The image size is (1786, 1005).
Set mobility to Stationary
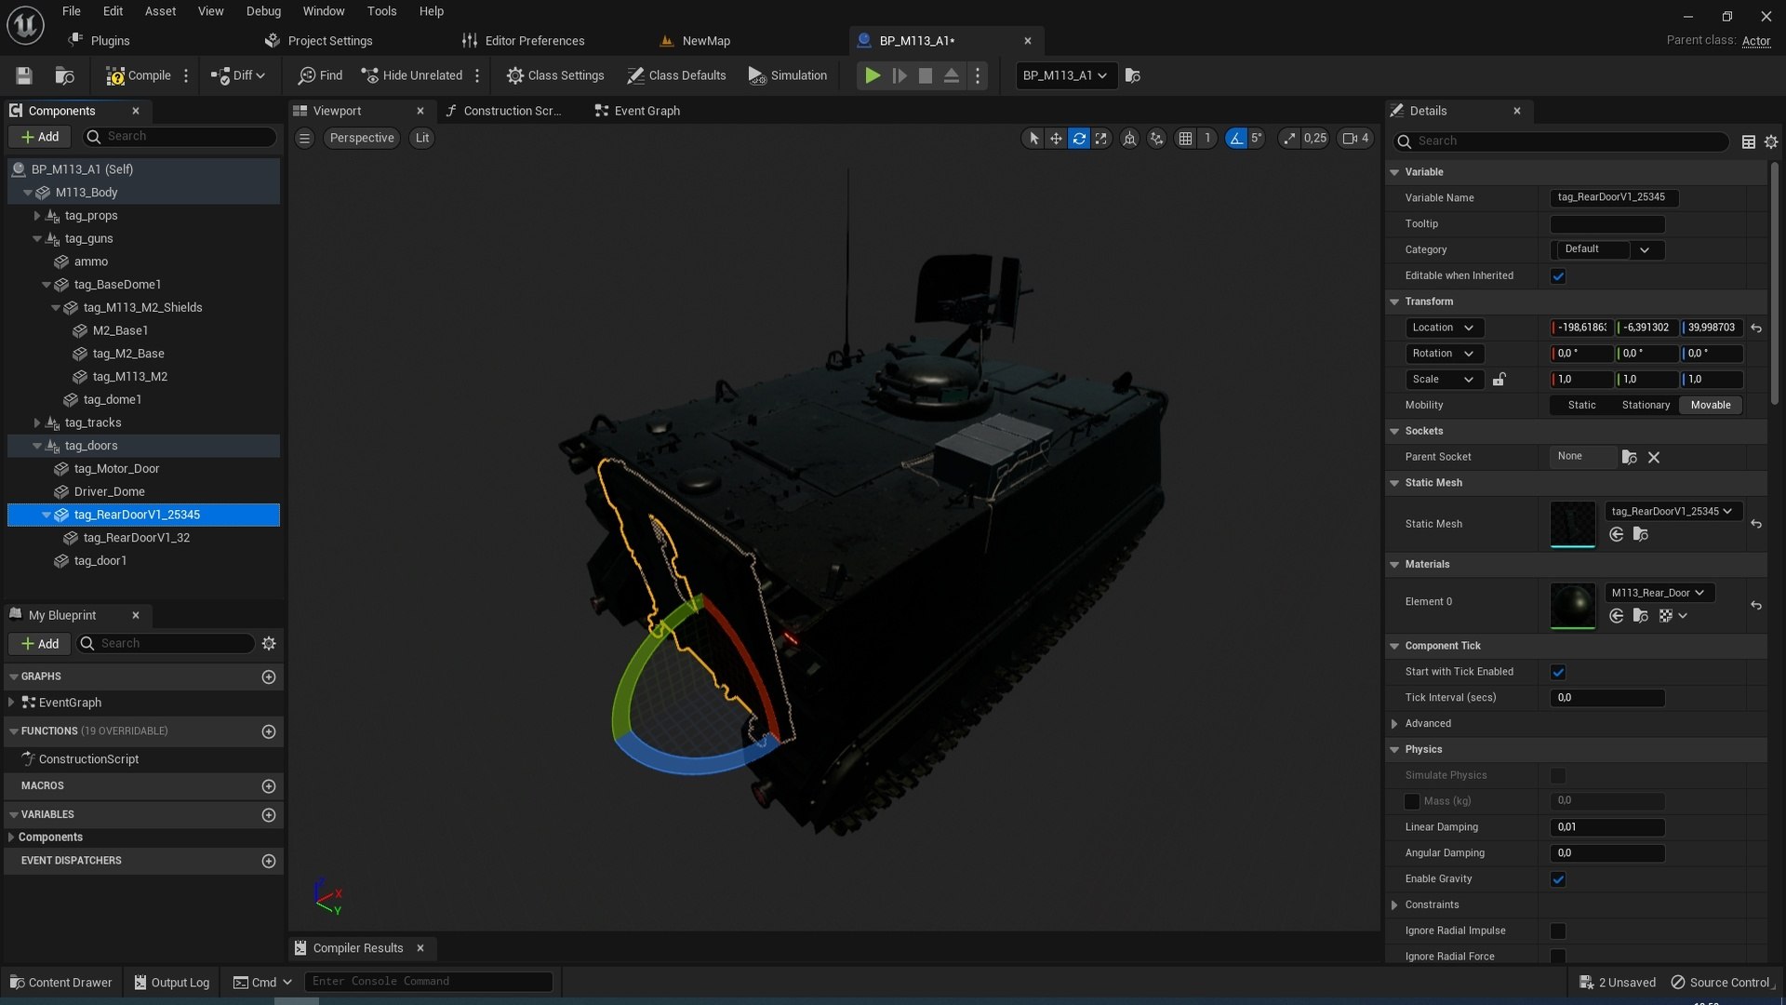tap(1646, 405)
